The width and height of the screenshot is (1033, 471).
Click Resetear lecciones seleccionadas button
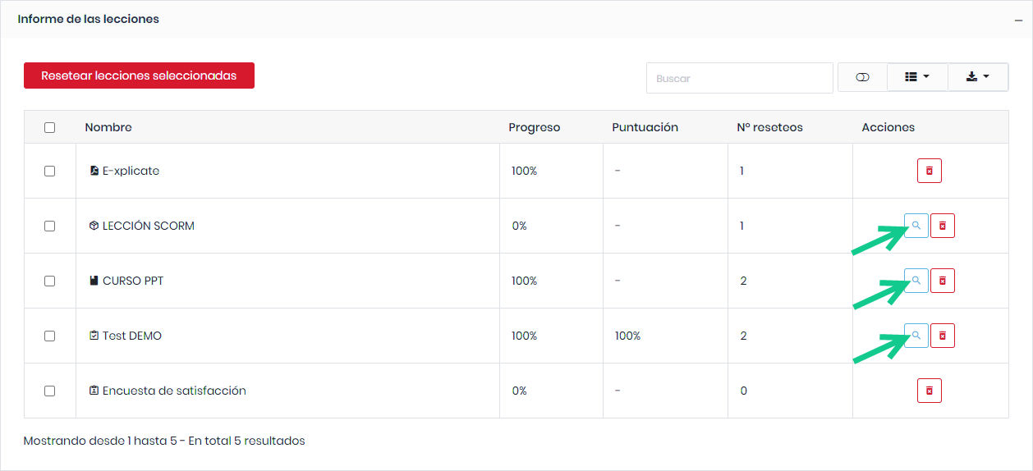(139, 75)
